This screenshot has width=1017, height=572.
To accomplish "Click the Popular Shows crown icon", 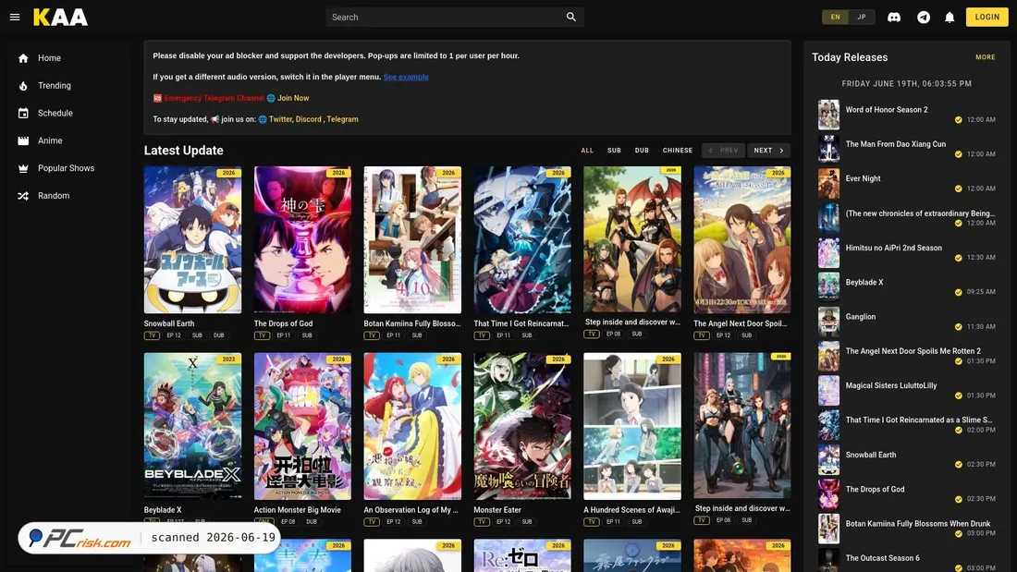I will point(23,168).
